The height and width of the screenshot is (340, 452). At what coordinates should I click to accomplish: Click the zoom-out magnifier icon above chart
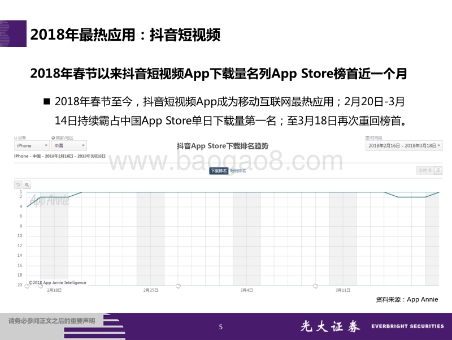tap(27, 185)
